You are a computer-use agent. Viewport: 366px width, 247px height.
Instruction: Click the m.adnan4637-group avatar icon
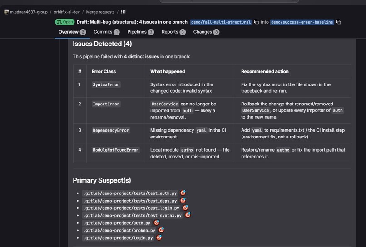click(6, 12)
